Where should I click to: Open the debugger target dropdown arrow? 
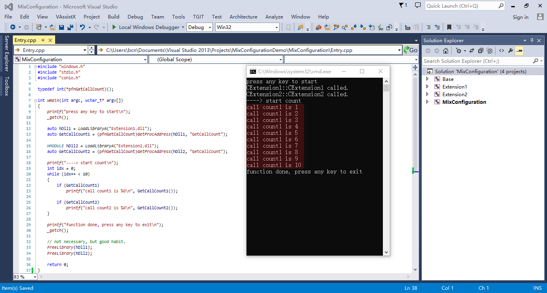[183, 27]
